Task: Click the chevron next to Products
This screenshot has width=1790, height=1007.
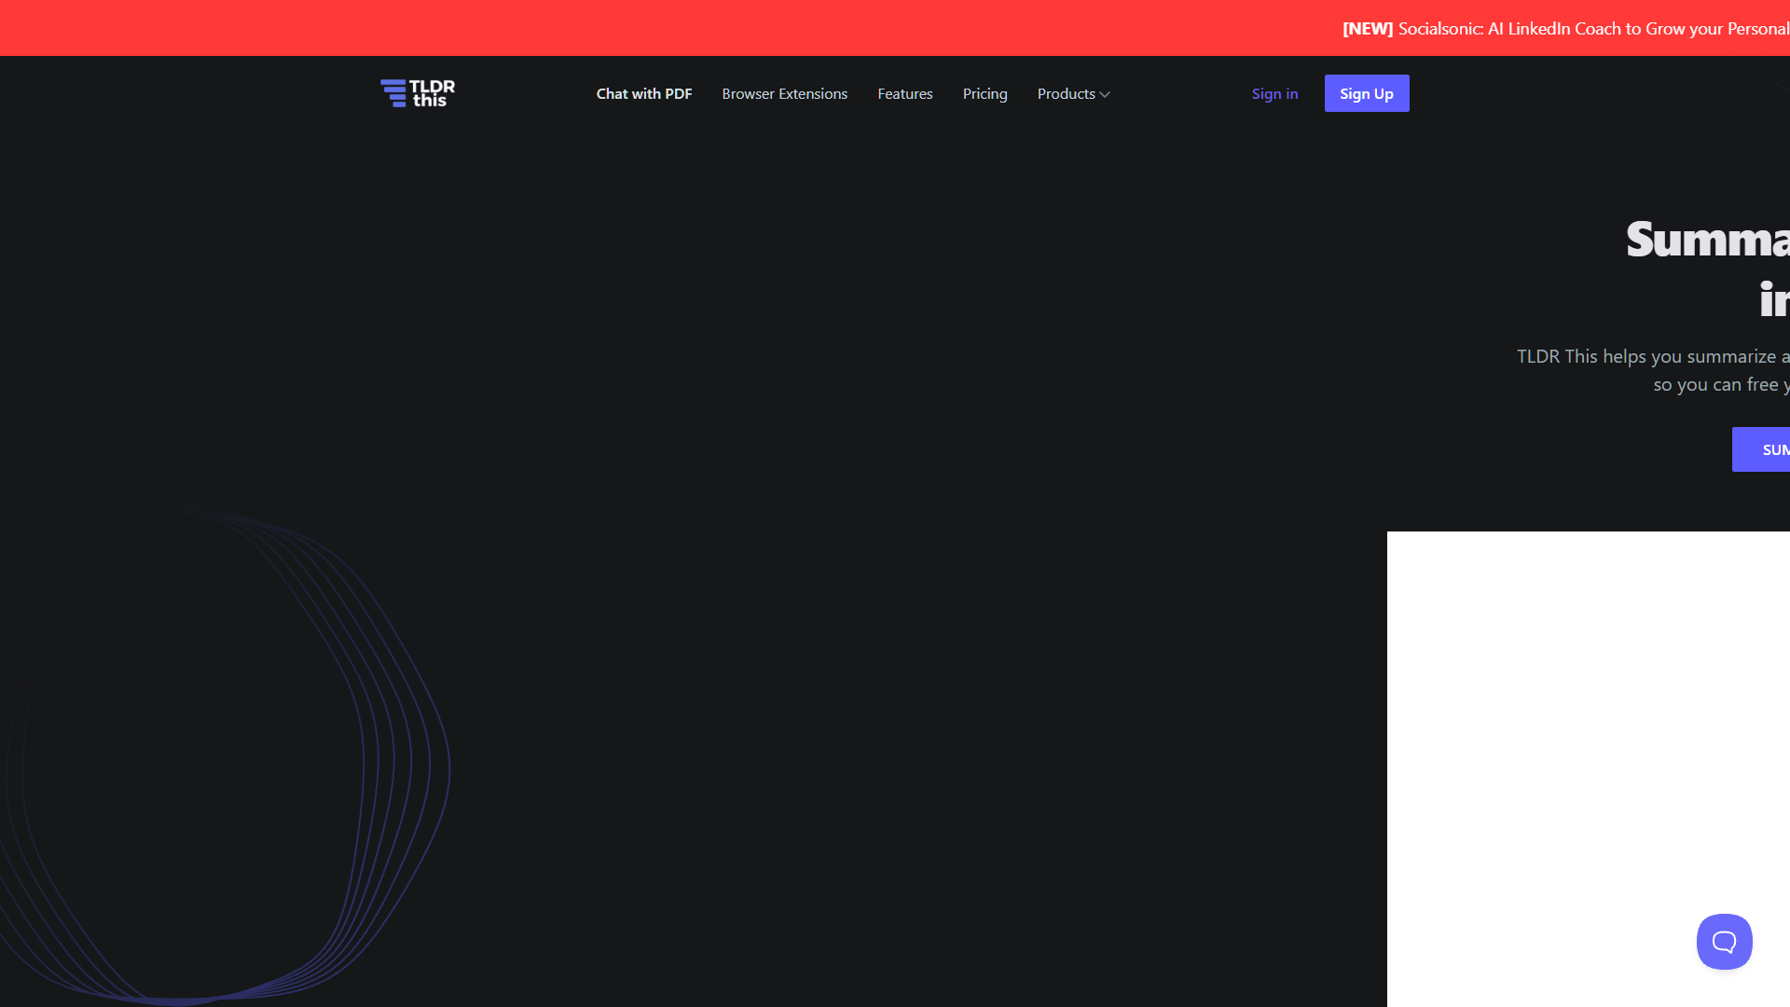Action: (x=1105, y=94)
